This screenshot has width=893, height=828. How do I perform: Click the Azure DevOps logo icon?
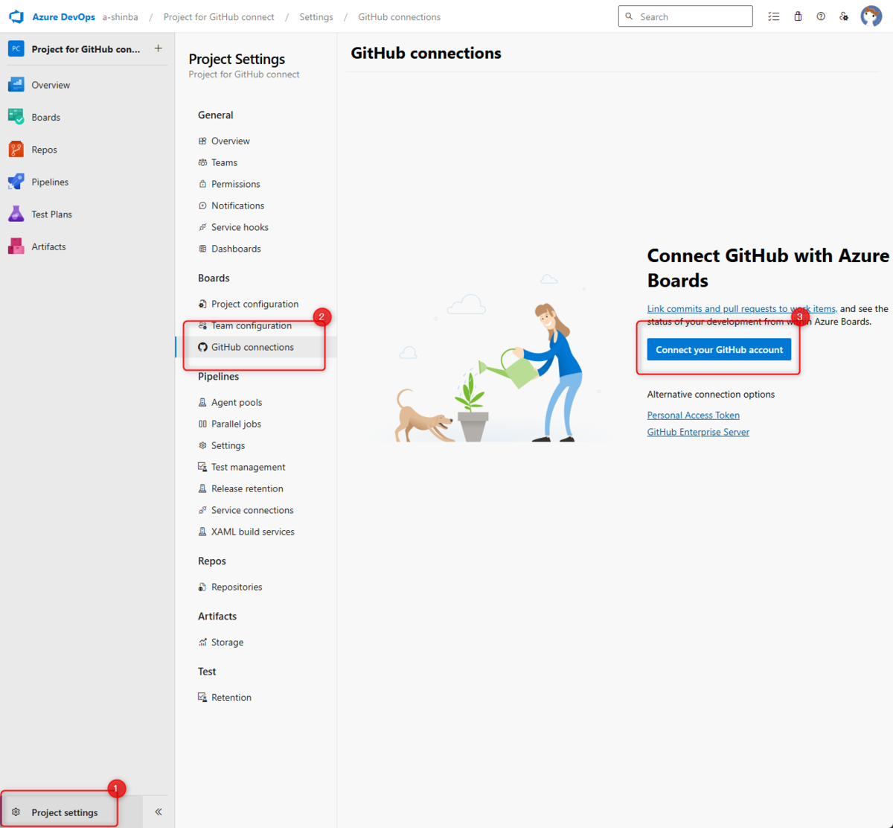(16, 16)
